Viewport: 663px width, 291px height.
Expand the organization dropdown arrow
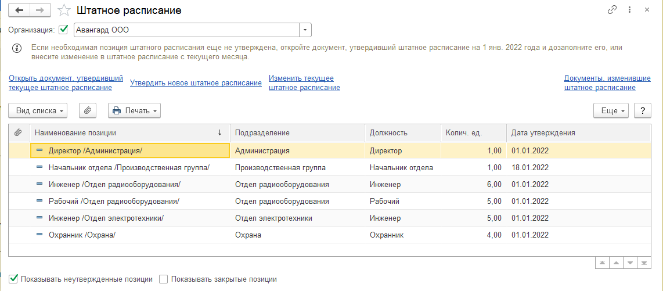[x=305, y=30]
